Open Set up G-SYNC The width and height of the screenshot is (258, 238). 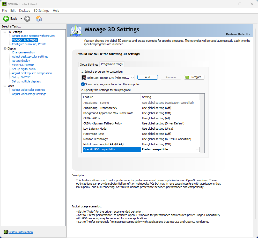point(21,77)
